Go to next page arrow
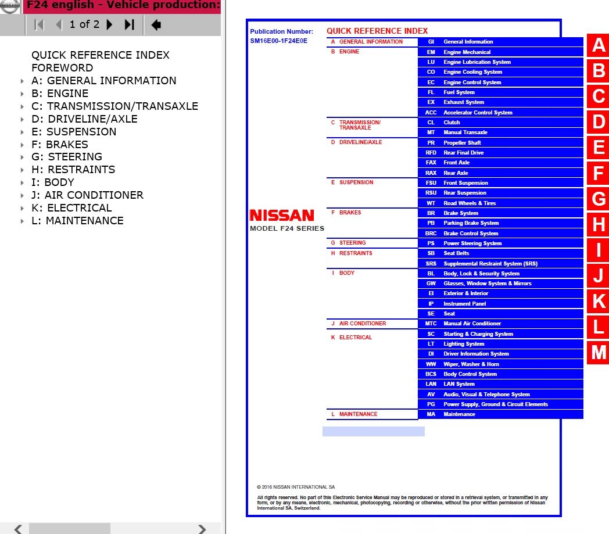The image size is (609, 534). click(109, 25)
